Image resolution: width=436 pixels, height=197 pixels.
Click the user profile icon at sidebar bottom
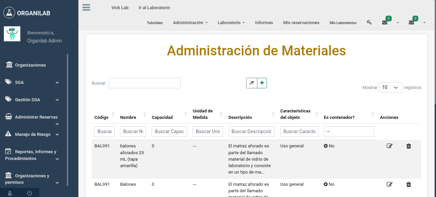click(10, 193)
